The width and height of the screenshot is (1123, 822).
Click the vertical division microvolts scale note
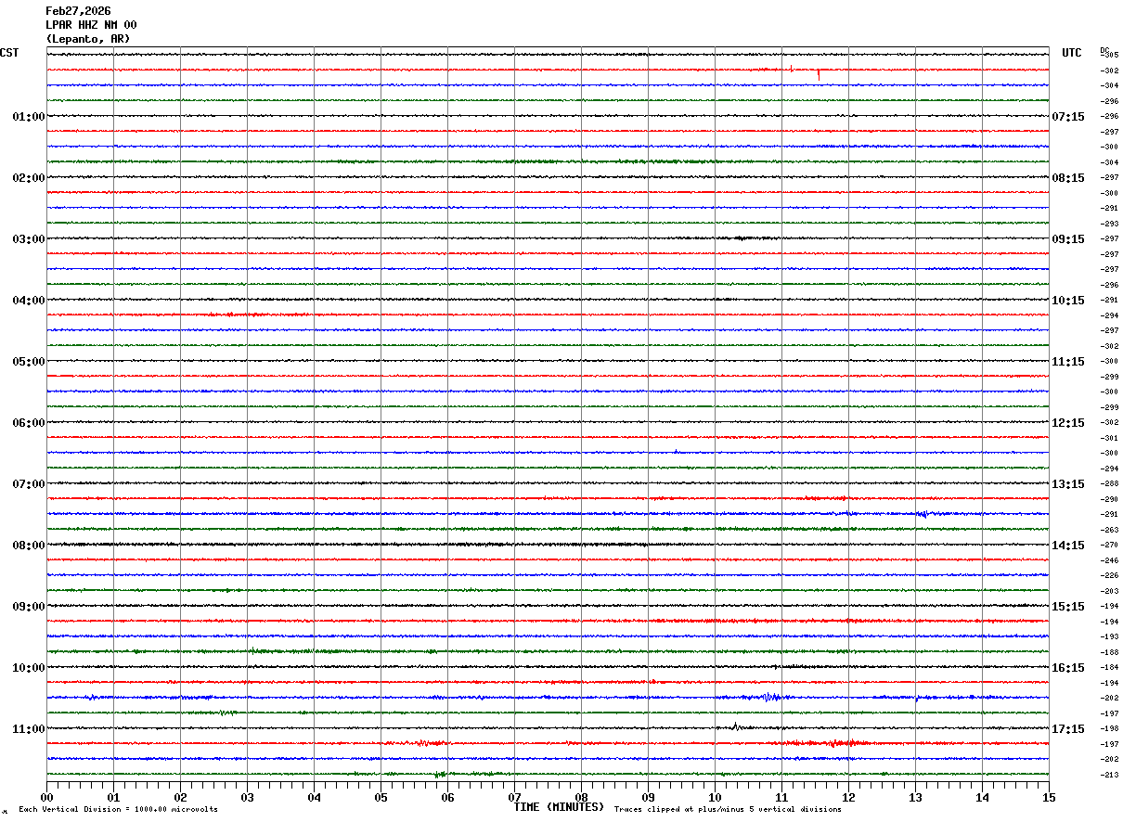(x=118, y=809)
